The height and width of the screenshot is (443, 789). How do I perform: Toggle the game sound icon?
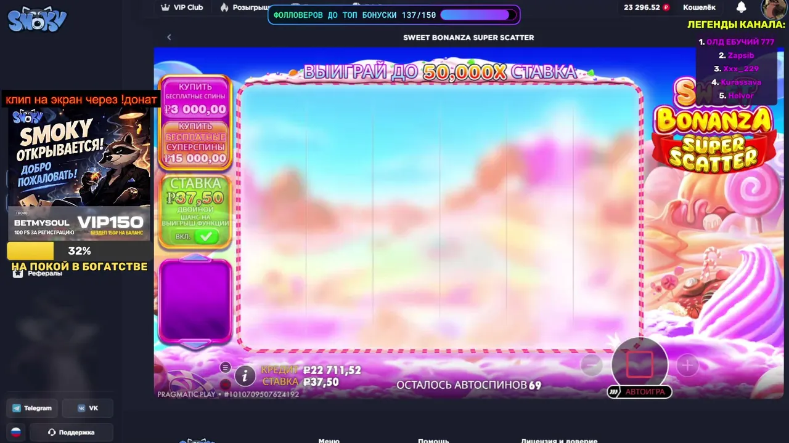(x=226, y=385)
